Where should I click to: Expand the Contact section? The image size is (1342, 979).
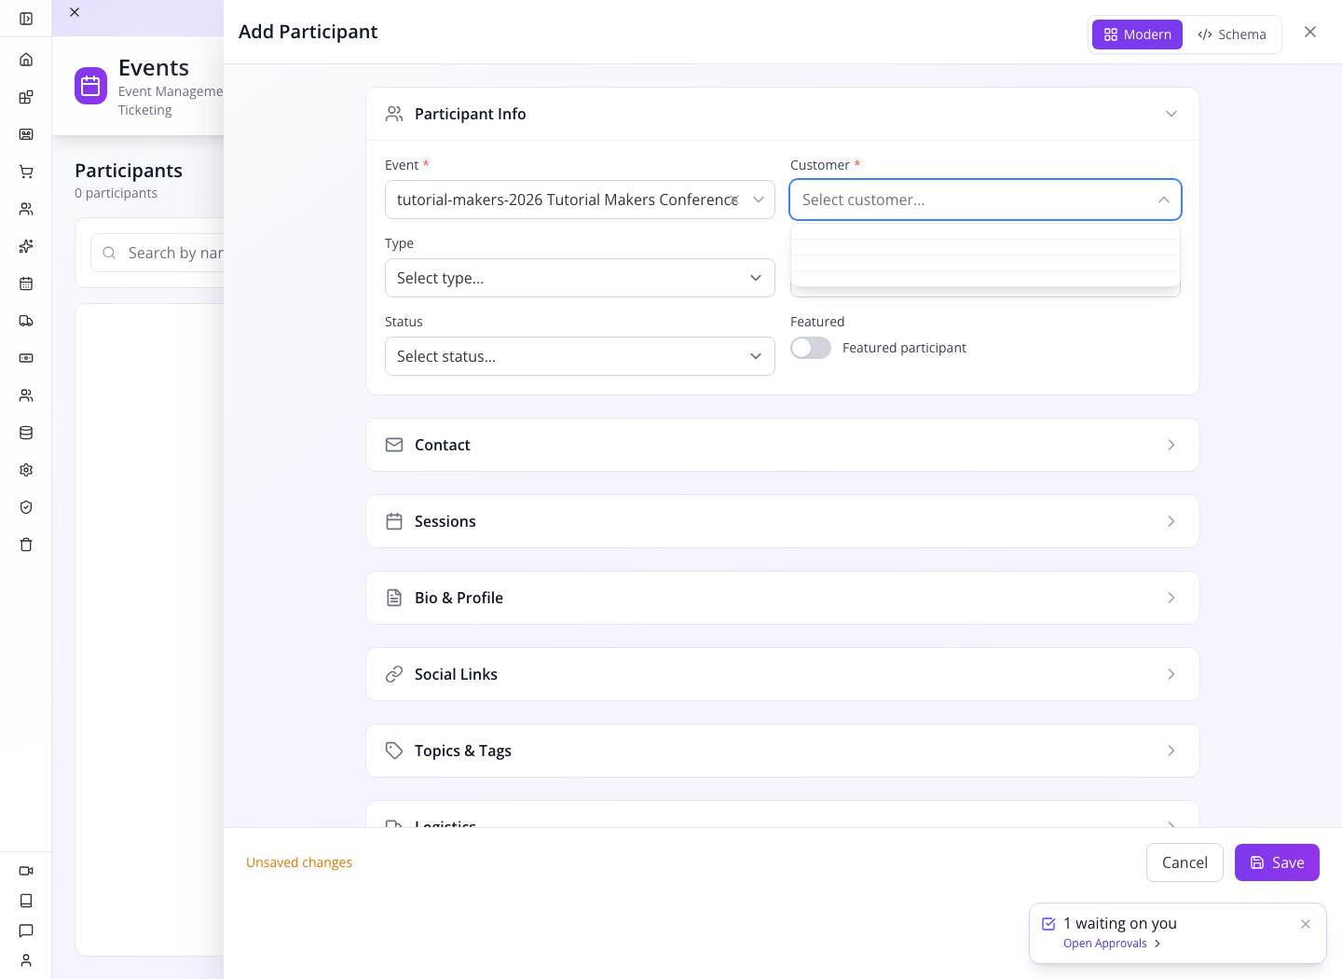point(783,445)
